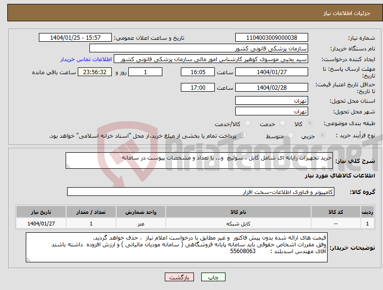Click the response deadline time 16:05 field
Image resolution: width=383 pixels, height=290 pixels.
[198, 72]
